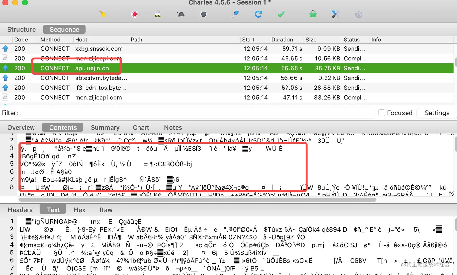Image resolution: width=457 pixels, height=275 pixels.
Task: Click the 56.66 s duration cell
Action: (292, 78)
